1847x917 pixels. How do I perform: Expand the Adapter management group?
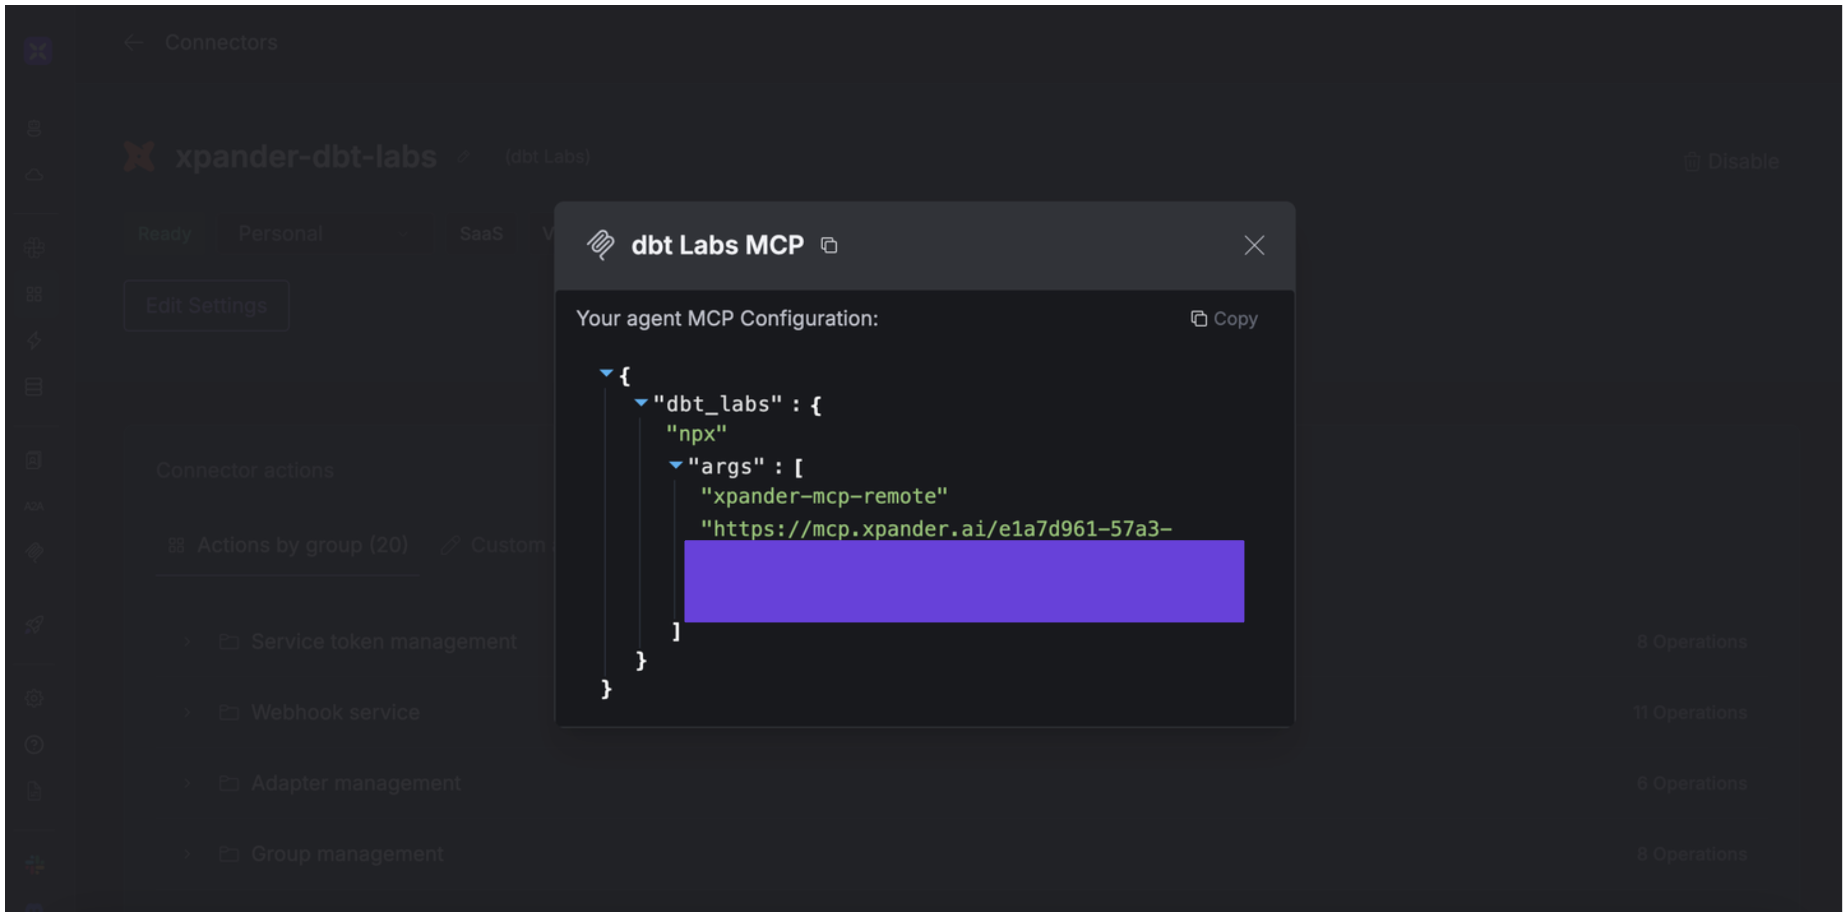tap(187, 783)
